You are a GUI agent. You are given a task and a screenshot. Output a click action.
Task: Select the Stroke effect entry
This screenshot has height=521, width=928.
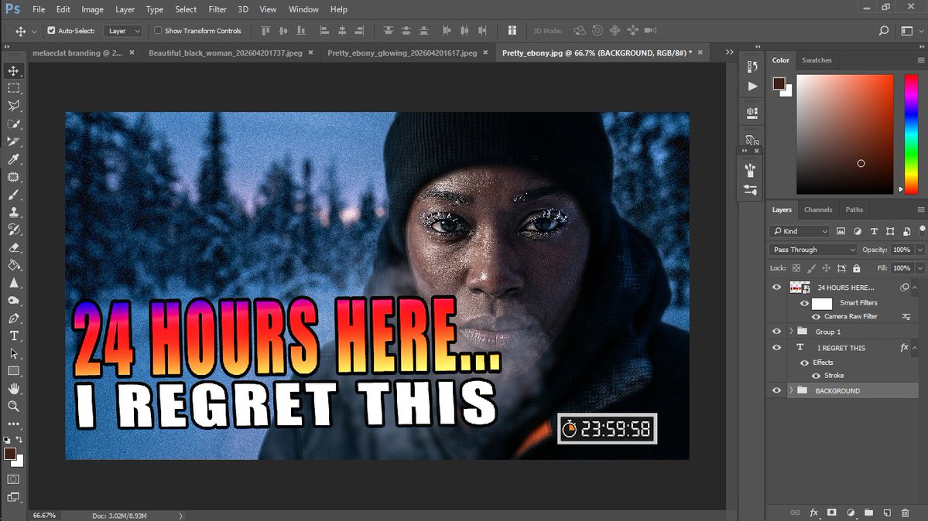tap(834, 376)
